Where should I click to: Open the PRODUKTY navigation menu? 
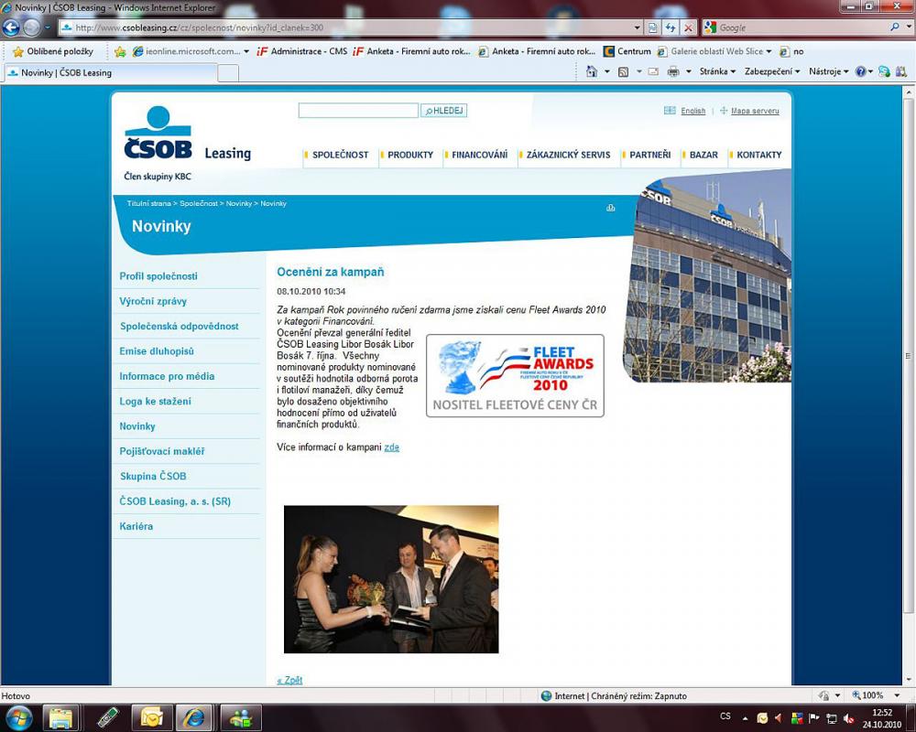point(410,156)
